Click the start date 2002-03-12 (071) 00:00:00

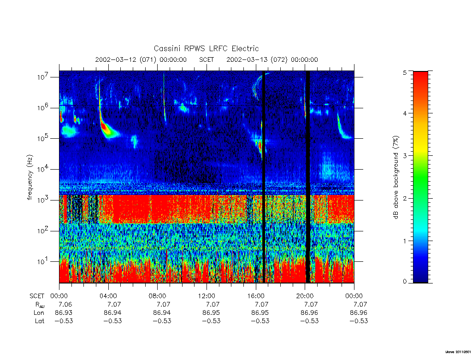141,59
